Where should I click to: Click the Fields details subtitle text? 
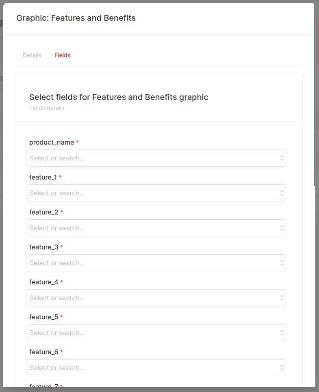coord(47,108)
